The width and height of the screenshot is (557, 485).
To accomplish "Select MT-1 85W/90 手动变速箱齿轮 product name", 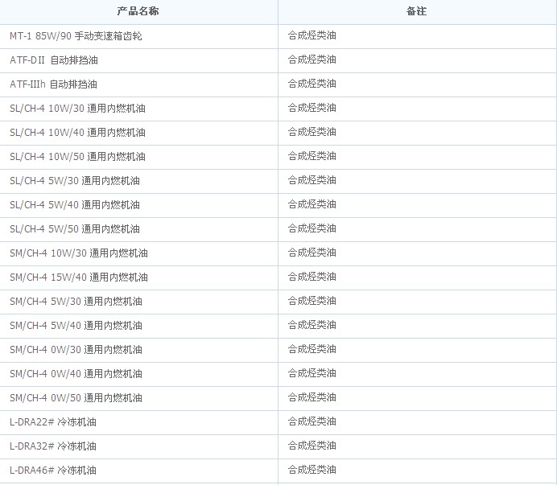I will tap(76, 36).
